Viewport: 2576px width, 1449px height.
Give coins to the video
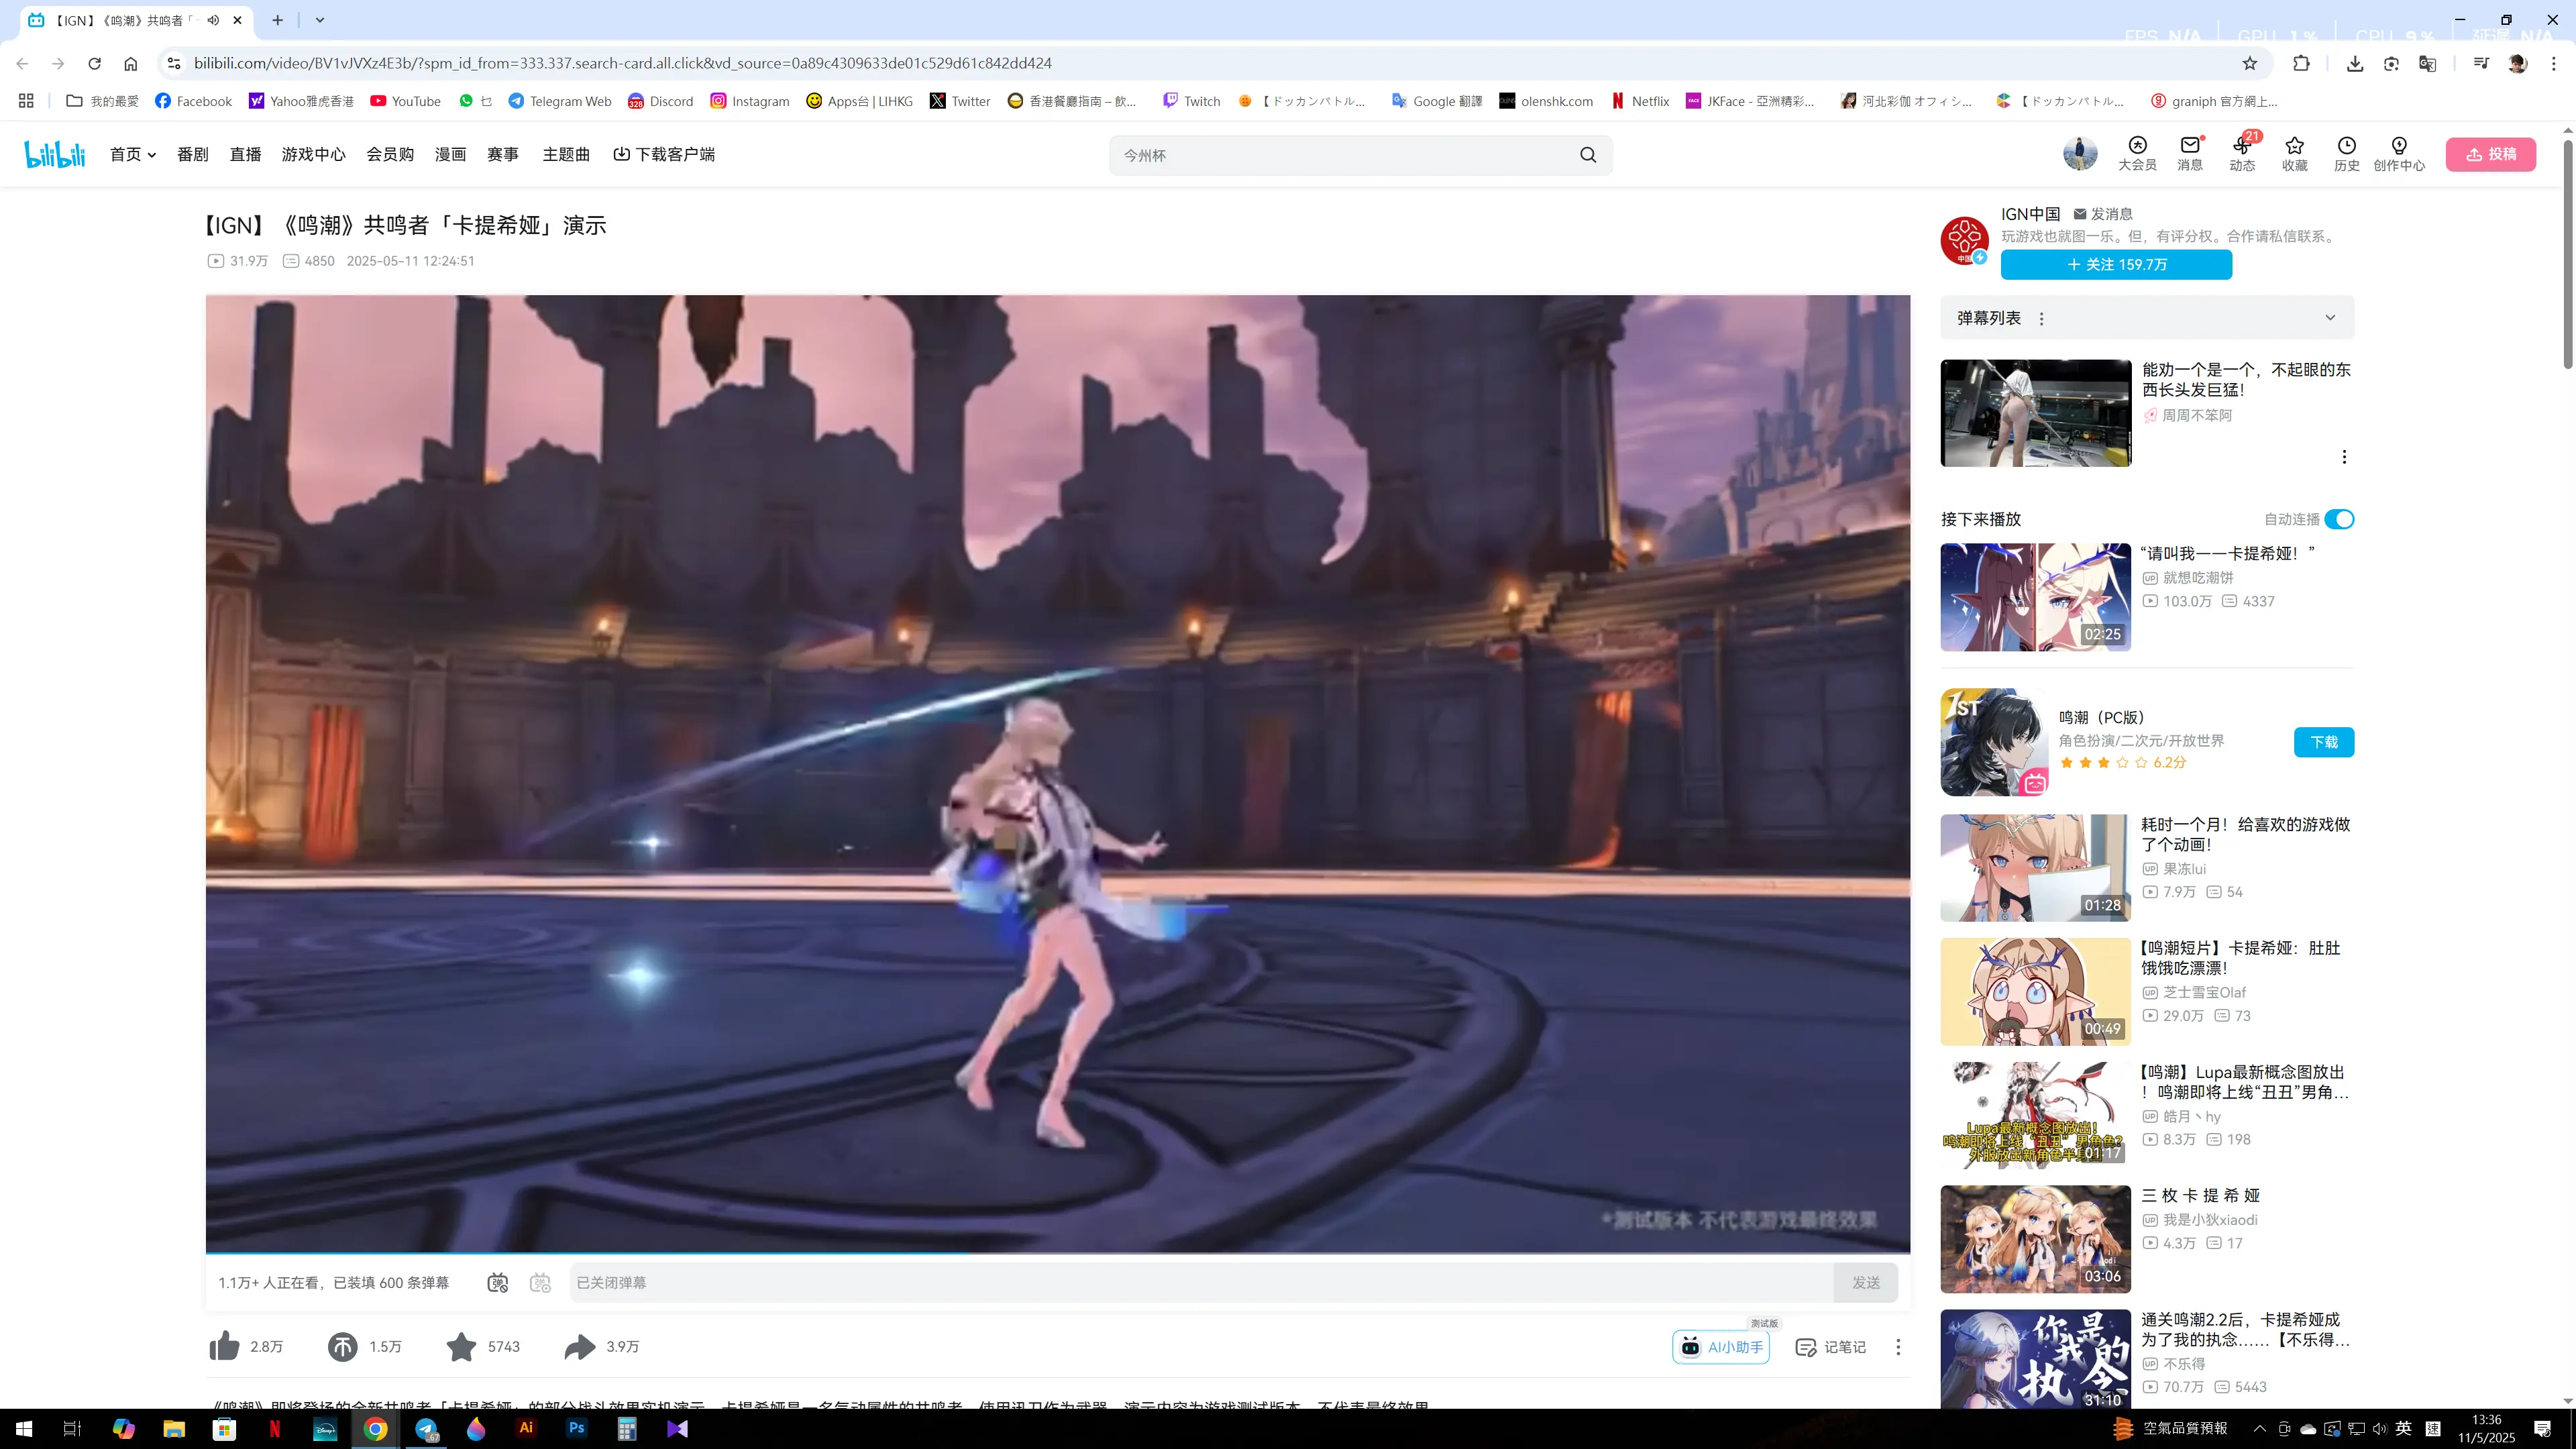pos(342,1346)
